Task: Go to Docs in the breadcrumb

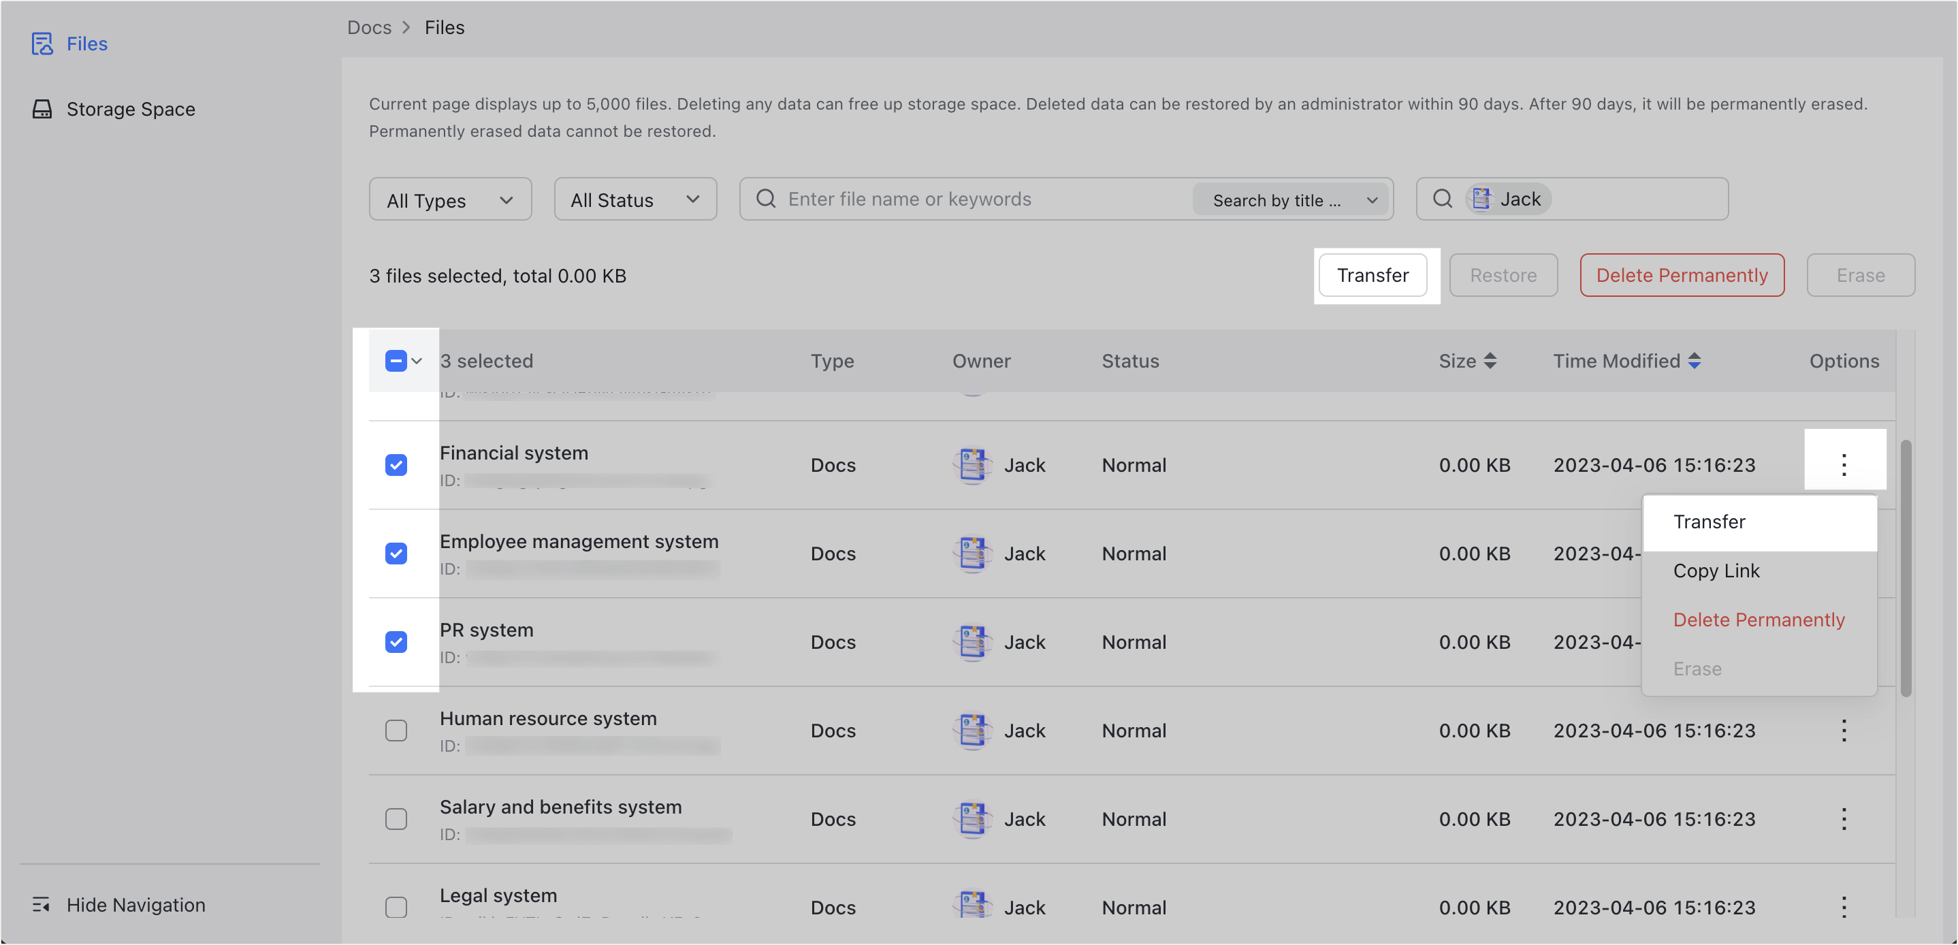Action: (370, 27)
